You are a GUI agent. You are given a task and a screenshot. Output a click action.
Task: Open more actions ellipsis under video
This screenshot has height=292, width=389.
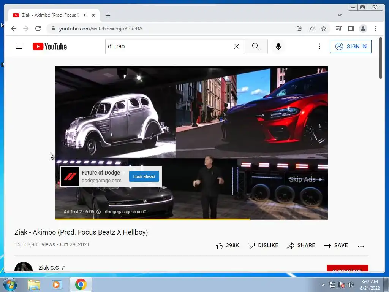pos(361,246)
